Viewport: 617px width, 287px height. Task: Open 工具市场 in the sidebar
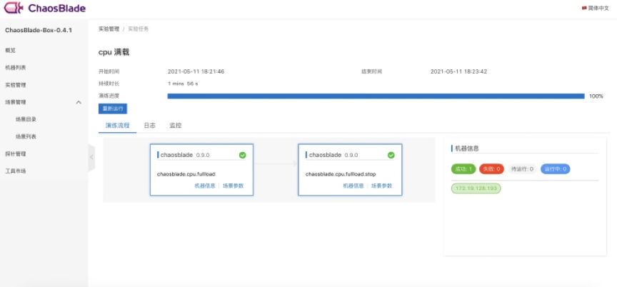[15, 171]
